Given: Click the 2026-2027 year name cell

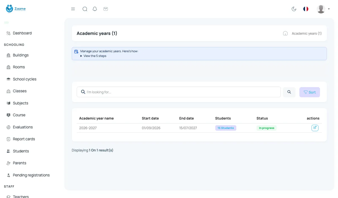Looking at the screenshot, I should coord(88,128).
